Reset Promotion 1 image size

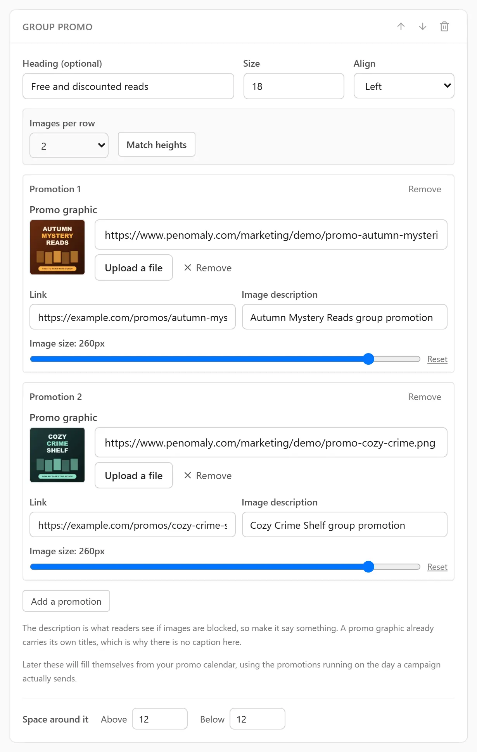437,359
